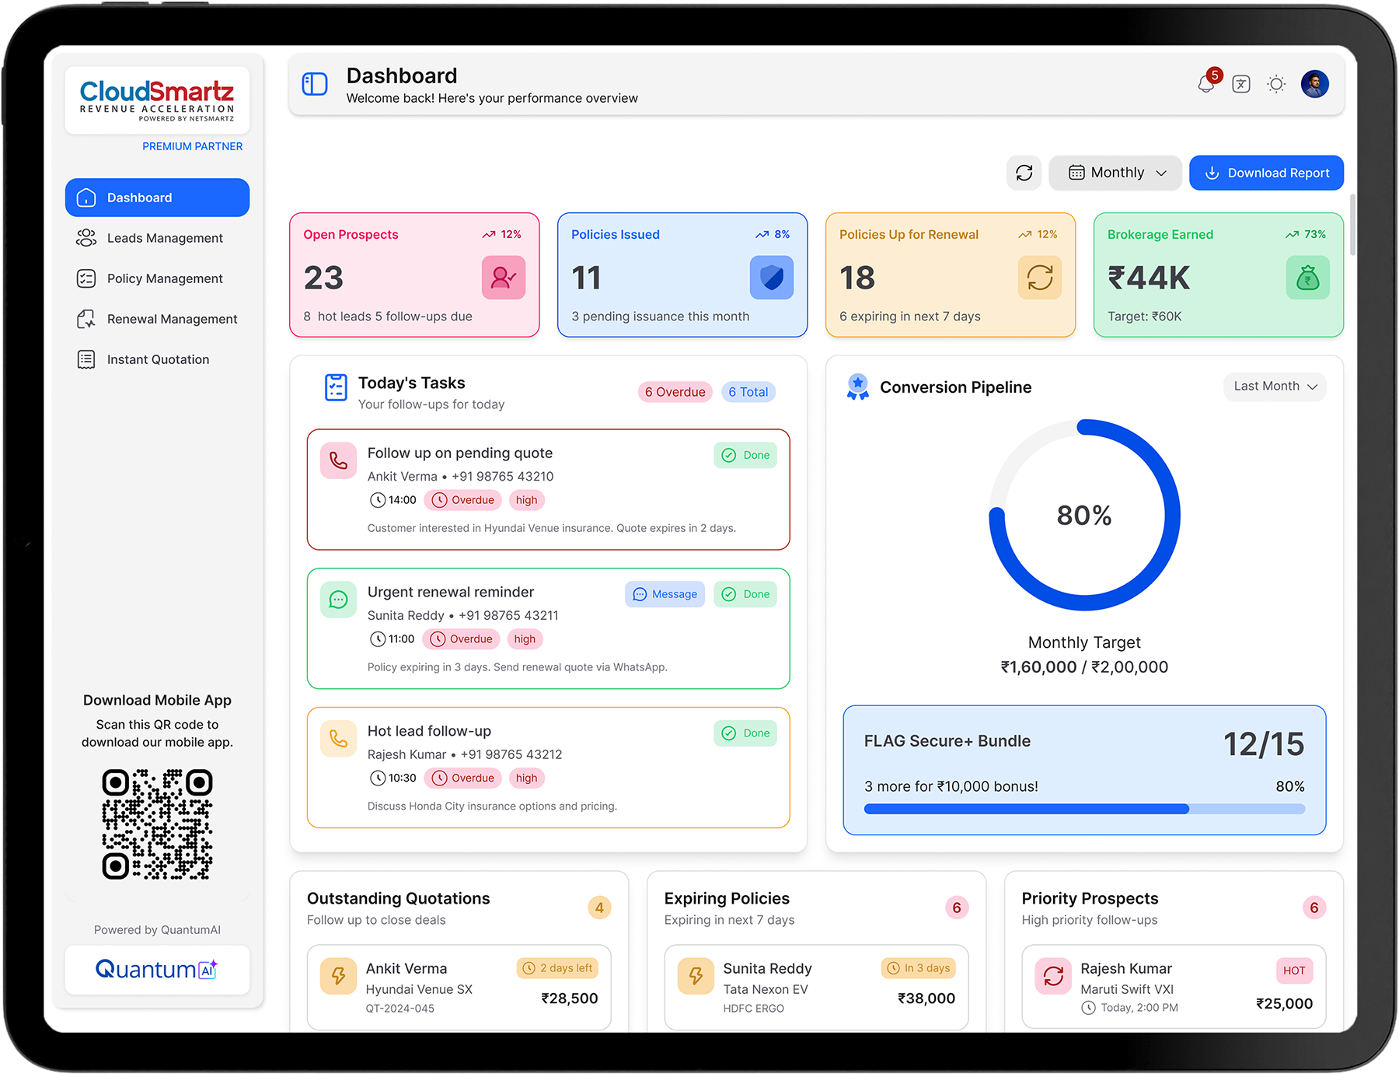1399x1074 pixels.
Task: Toggle light/dark theme sun icon
Action: (x=1276, y=84)
